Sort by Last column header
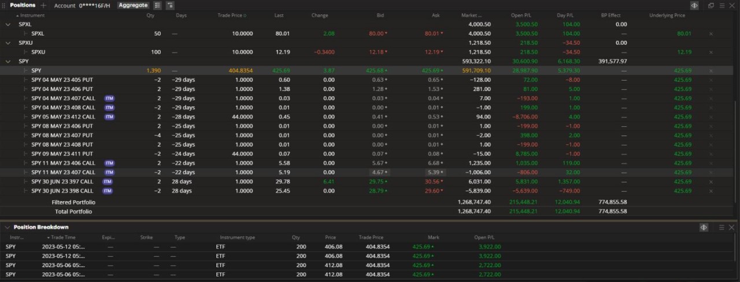 [279, 16]
